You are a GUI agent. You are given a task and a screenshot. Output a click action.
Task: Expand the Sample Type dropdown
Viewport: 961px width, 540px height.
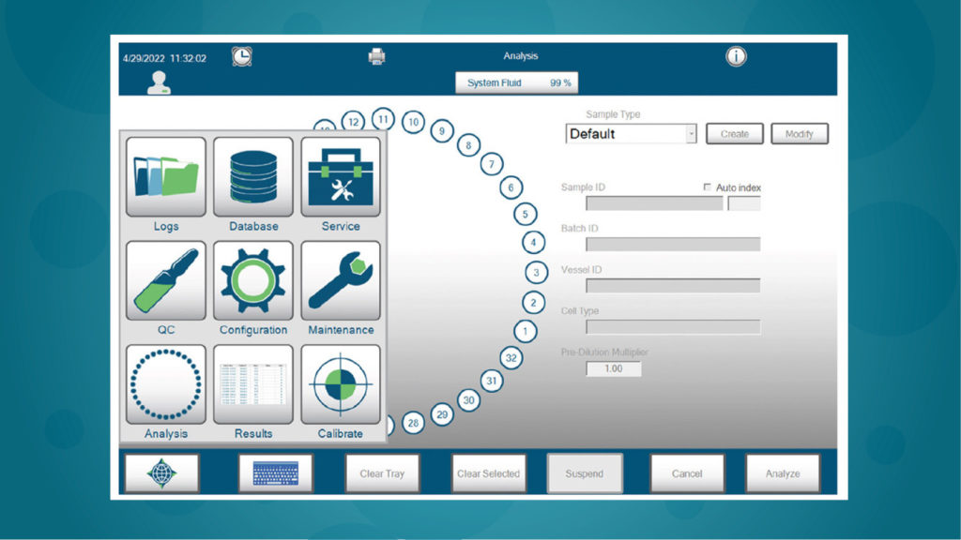691,133
